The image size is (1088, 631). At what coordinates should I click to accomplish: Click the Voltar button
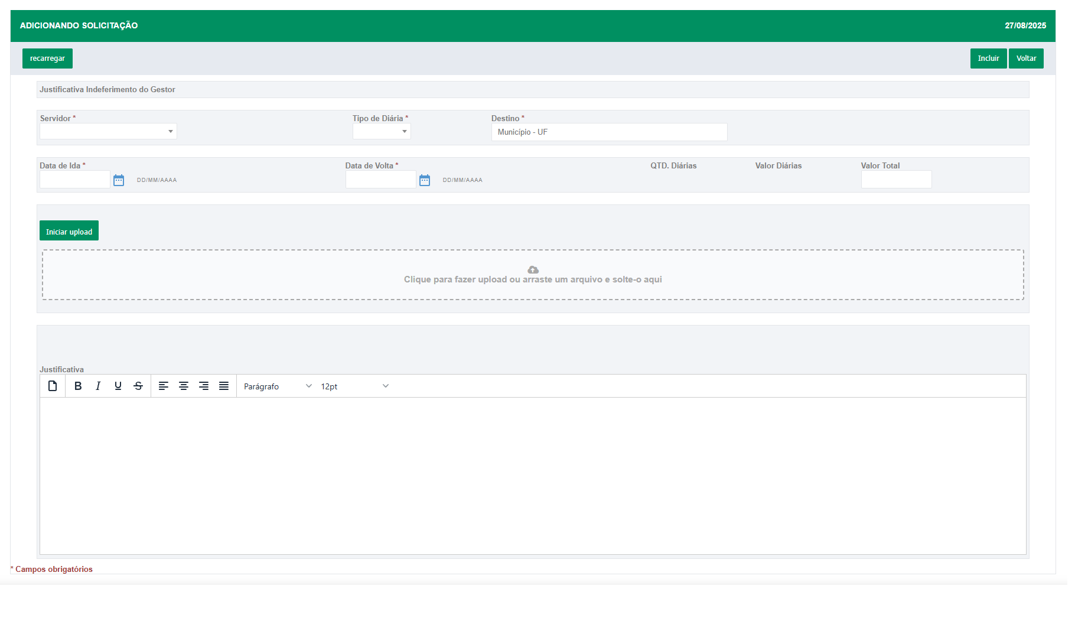pyautogui.click(x=1026, y=58)
